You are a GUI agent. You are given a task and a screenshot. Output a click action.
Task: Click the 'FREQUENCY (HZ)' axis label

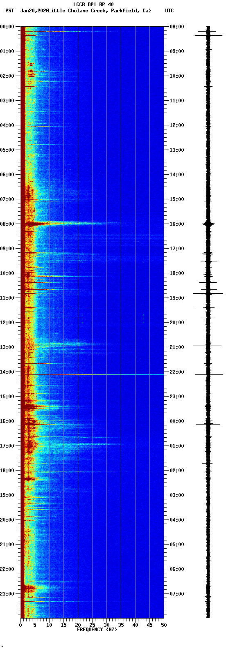pos(97,630)
